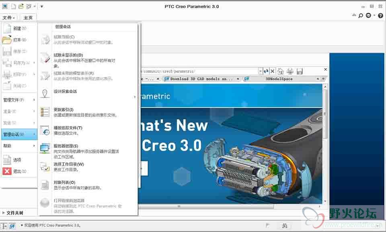Click the browser stop loading X icon
This screenshot has height=232, width=386.
(273, 71)
